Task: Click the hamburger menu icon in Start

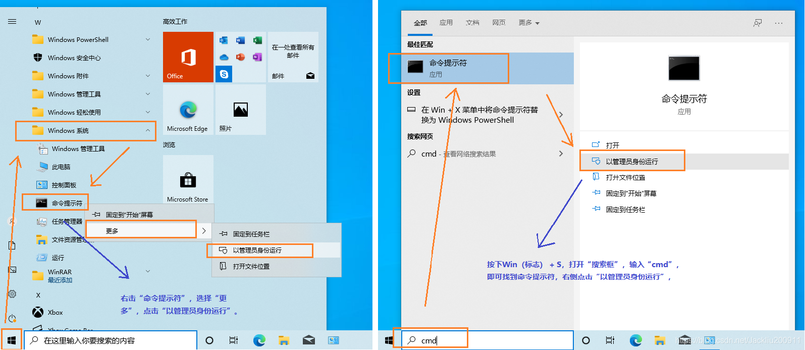Action: (x=12, y=22)
